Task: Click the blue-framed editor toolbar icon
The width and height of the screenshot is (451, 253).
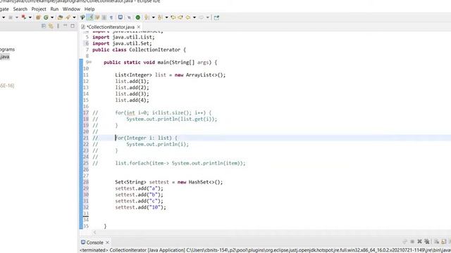Action: [121, 17]
